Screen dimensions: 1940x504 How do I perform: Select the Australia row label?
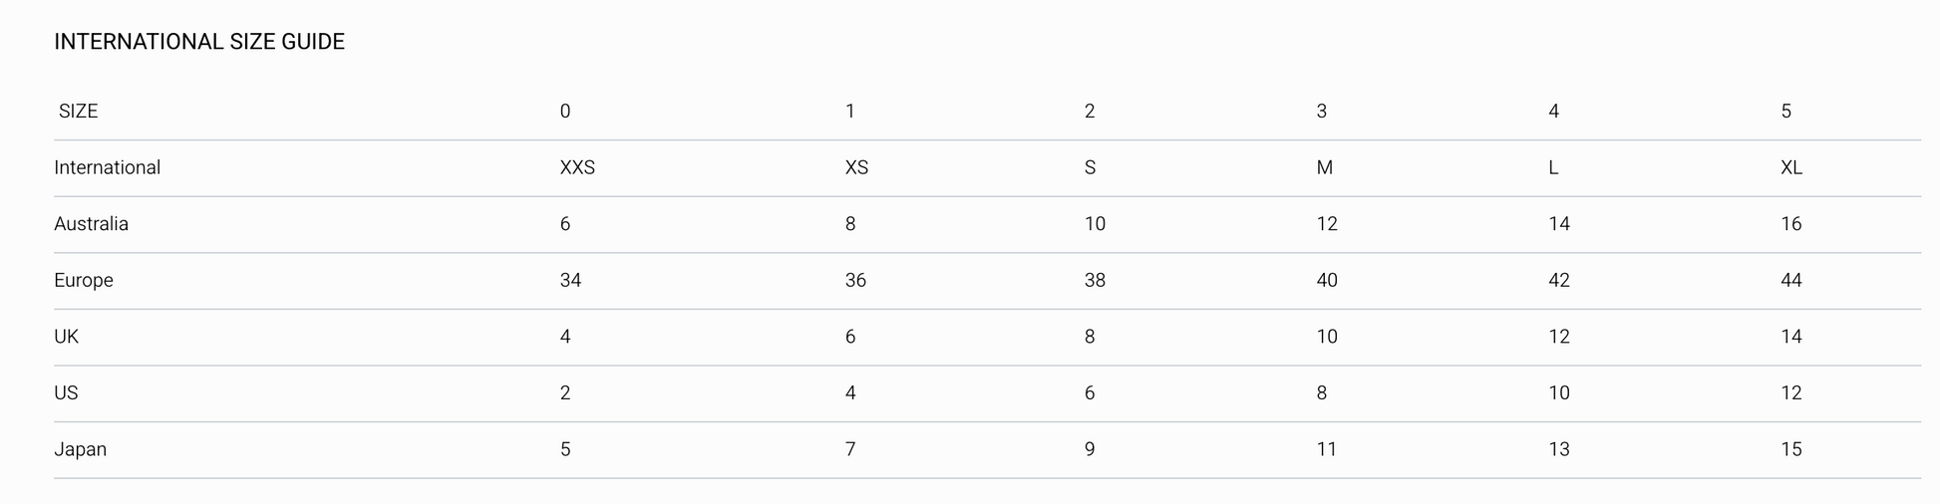coord(91,224)
